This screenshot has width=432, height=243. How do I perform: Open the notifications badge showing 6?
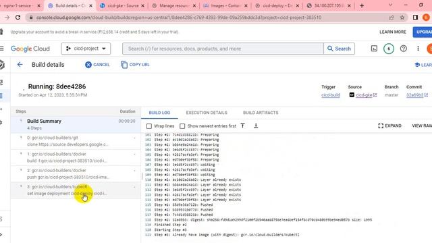(x=389, y=49)
